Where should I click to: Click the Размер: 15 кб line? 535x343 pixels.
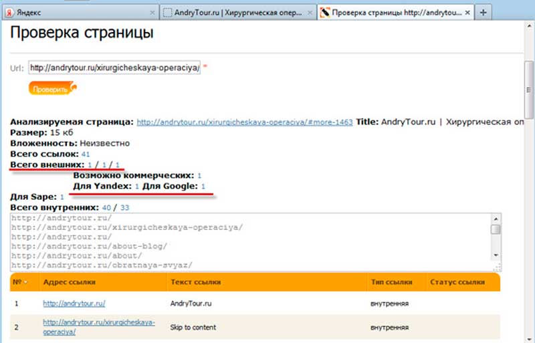tap(41, 133)
